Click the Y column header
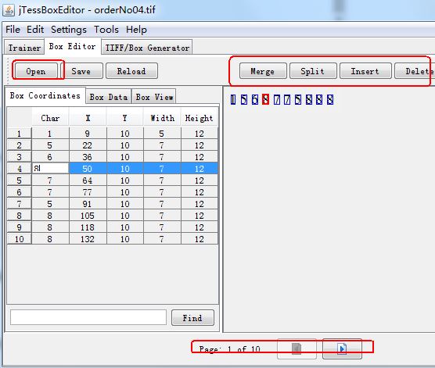435x368 pixels. tap(125, 118)
